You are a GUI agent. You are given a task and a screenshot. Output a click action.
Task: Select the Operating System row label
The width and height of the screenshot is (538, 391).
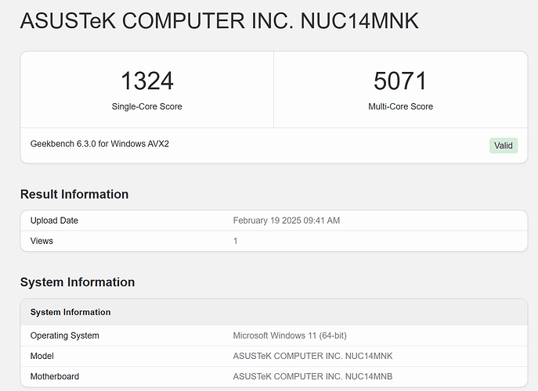coord(65,335)
